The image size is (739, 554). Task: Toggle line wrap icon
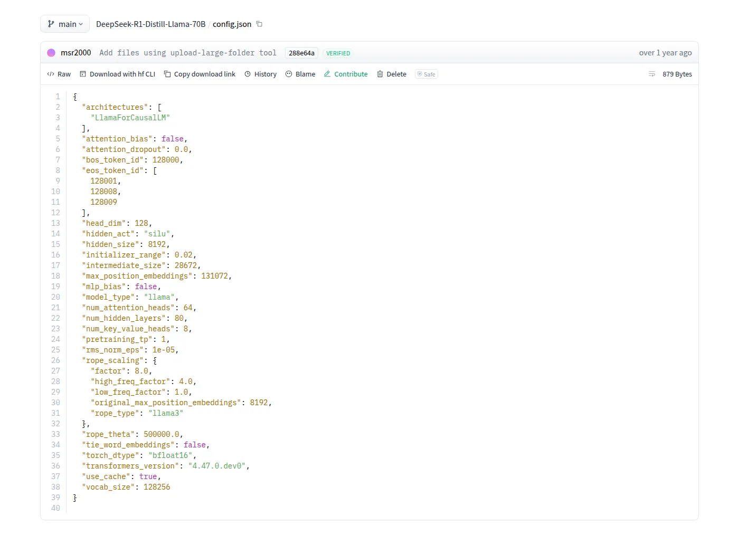coord(652,74)
